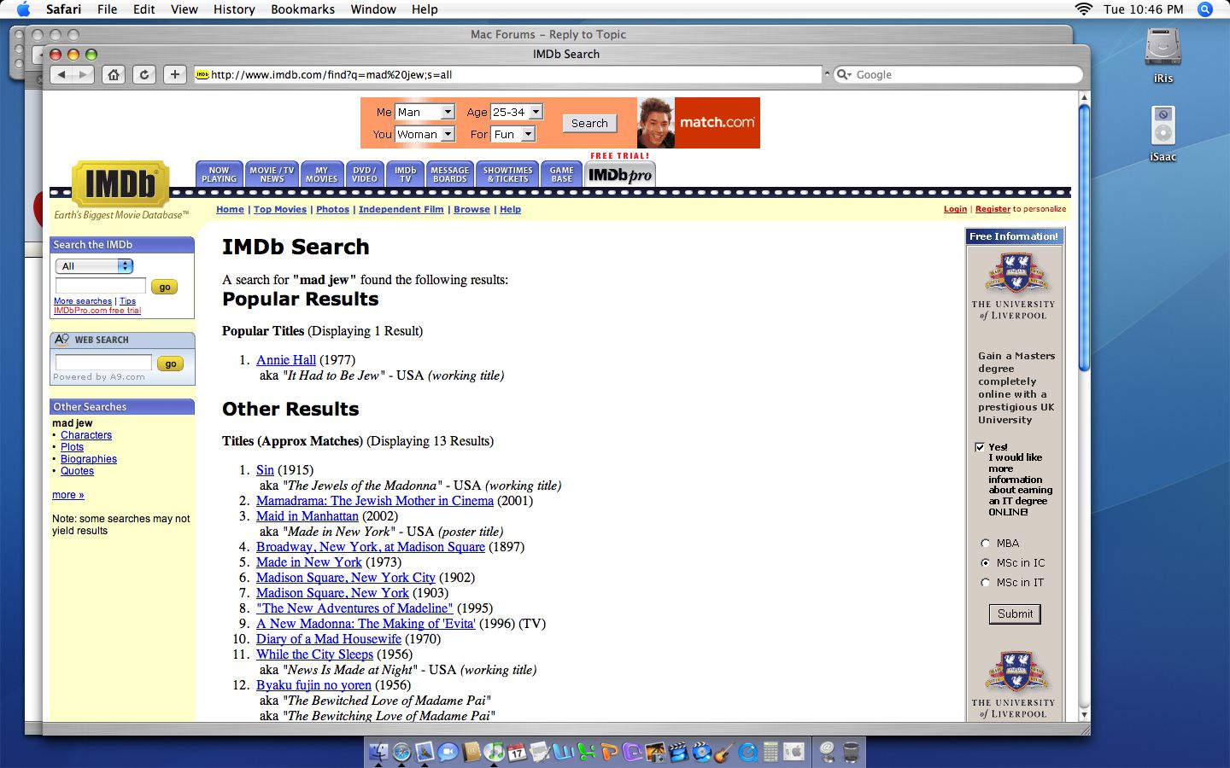Click the scroll down arrow
The image size is (1230, 768).
click(x=1084, y=714)
